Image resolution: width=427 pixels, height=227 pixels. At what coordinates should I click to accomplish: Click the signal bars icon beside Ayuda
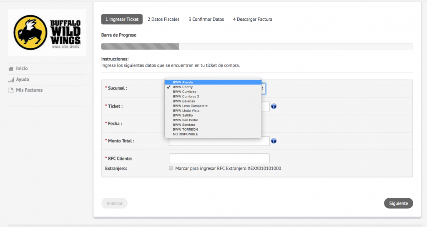tap(11, 80)
